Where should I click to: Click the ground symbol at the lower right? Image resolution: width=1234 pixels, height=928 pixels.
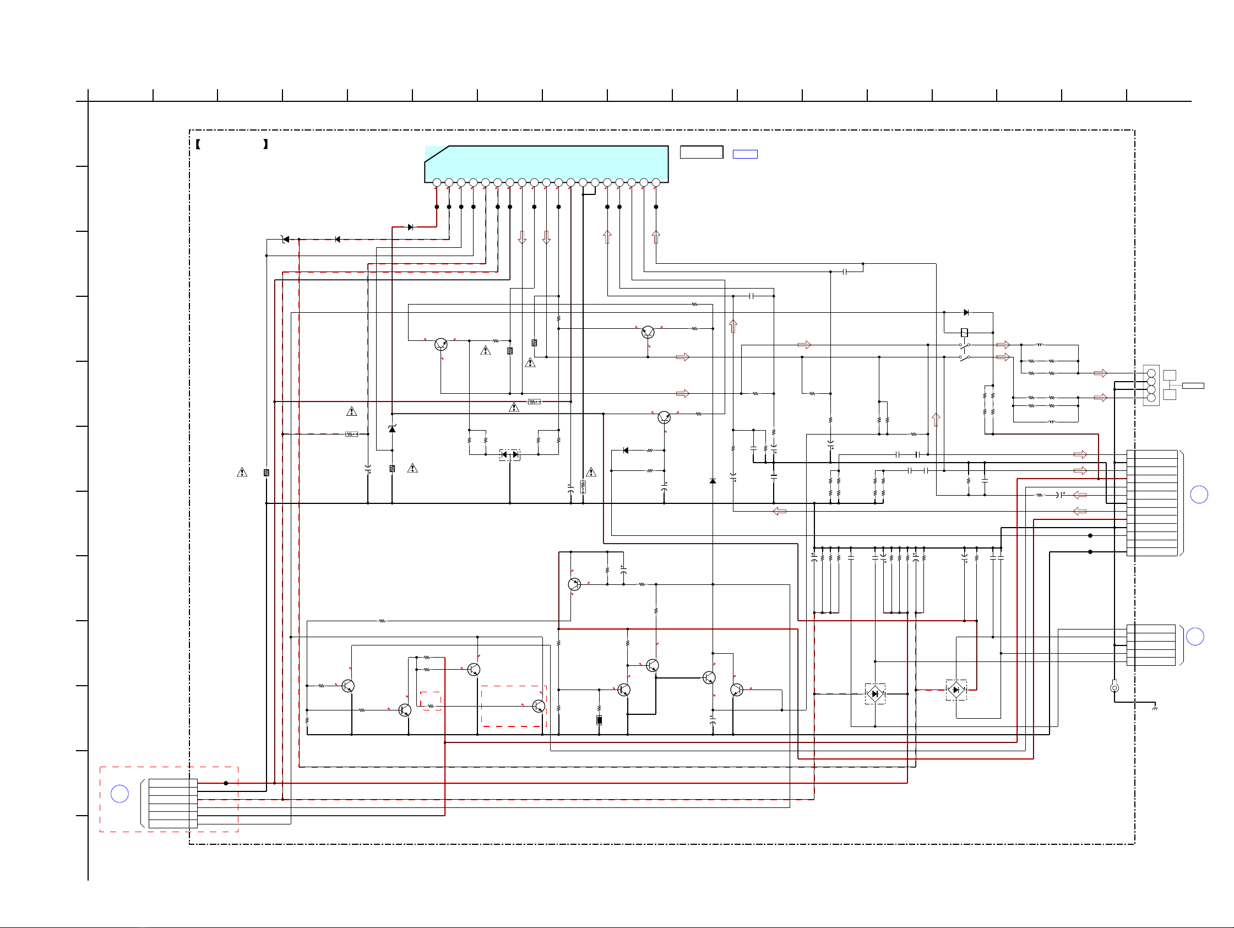point(1154,708)
